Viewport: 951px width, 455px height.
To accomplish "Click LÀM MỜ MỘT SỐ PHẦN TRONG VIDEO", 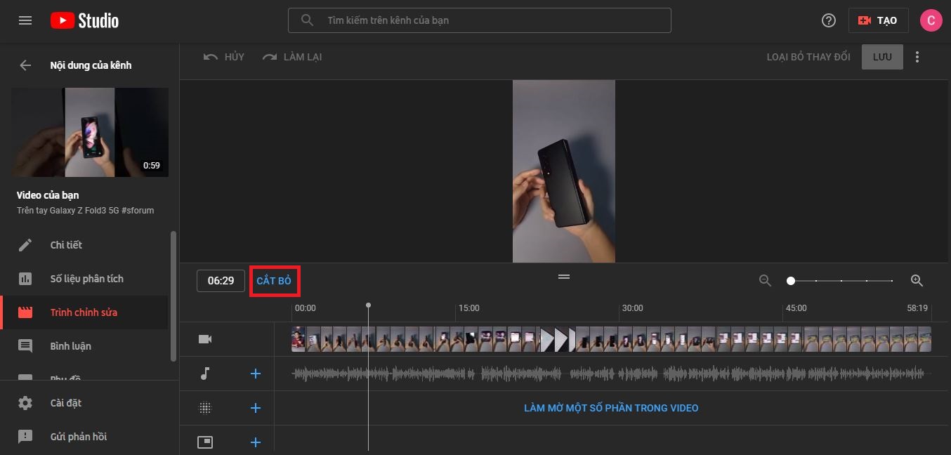I will (611, 408).
